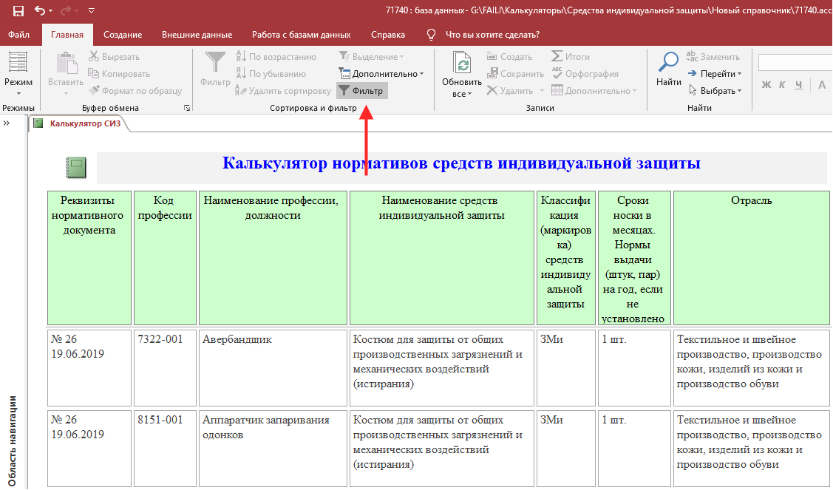Click the font color A button

822,84
